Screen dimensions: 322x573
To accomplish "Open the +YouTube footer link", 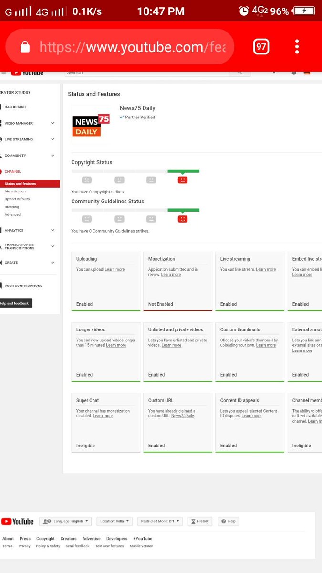I will (x=143, y=539).
